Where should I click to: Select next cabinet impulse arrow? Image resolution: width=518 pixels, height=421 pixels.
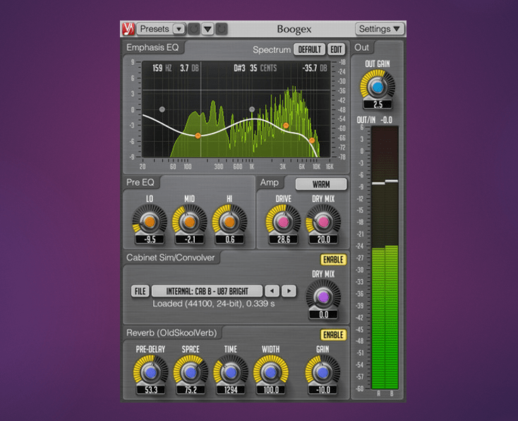click(x=289, y=291)
